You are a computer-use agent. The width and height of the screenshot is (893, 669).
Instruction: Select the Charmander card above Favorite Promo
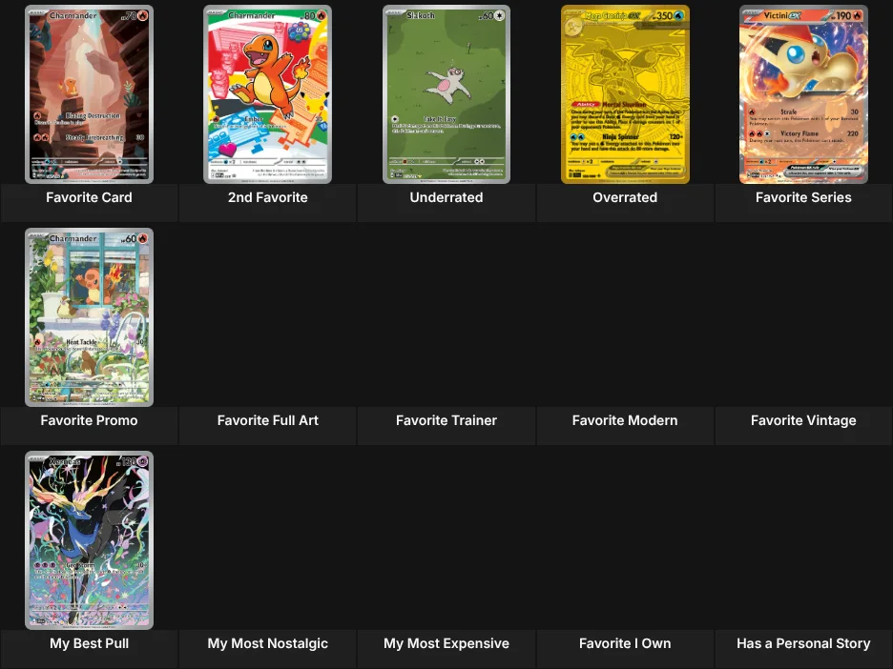(x=89, y=317)
